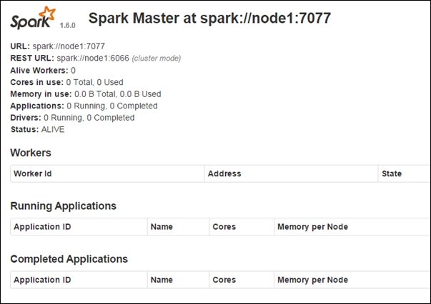
Task: Click the Running Applications section heading
Action: (63, 206)
